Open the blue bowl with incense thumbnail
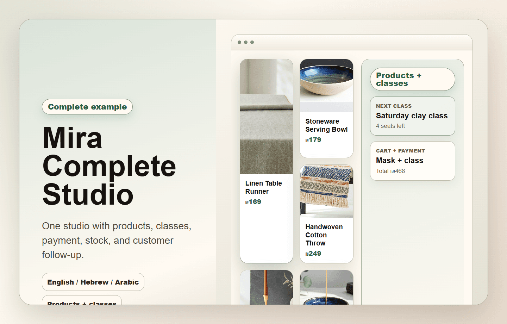The height and width of the screenshot is (324, 507). [x=326, y=287]
